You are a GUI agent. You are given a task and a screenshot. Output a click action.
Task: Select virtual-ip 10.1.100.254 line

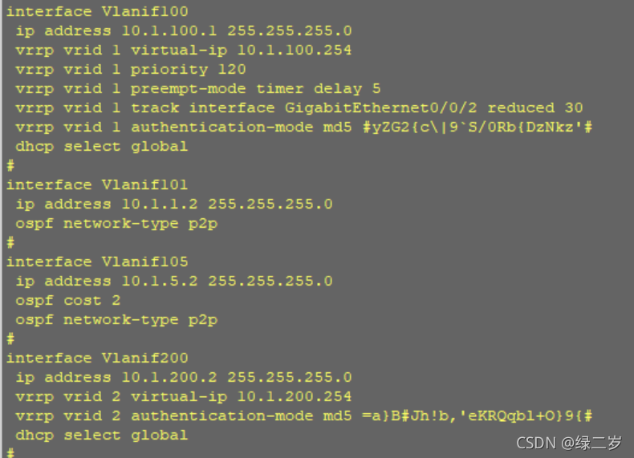(x=184, y=50)
